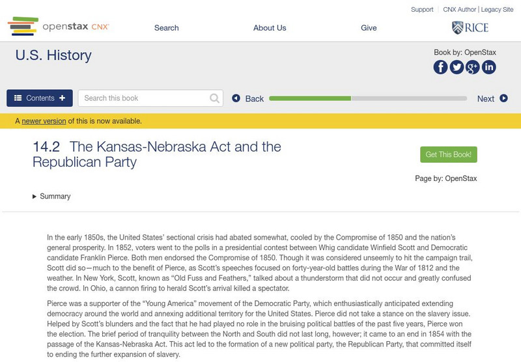Focus the Search this book field

pos(145,98)
